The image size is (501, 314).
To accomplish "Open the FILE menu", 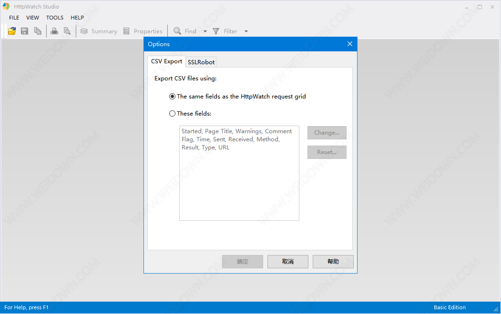I will click(14, 18).
